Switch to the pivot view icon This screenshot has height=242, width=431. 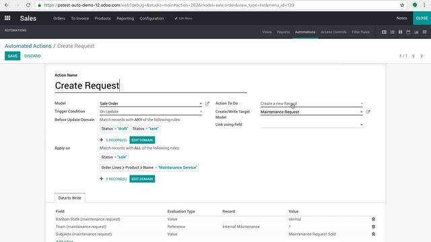click(x=425, y=32)
